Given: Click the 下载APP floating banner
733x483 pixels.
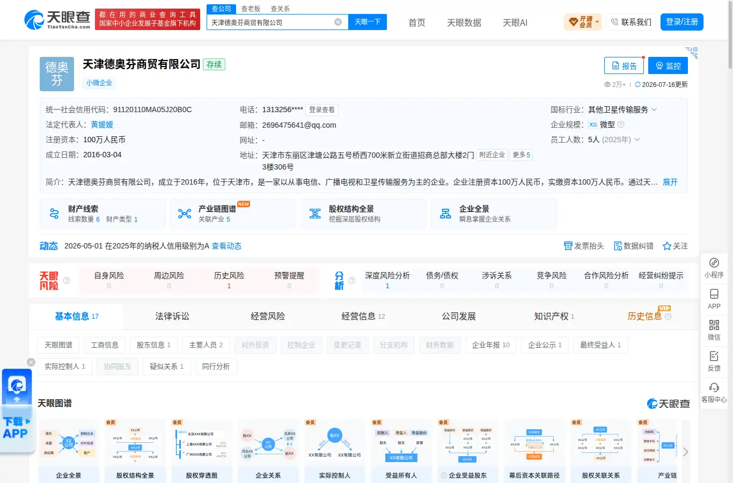Looking at the screenshot, I should pyautogui.click(x=17, y=411).
